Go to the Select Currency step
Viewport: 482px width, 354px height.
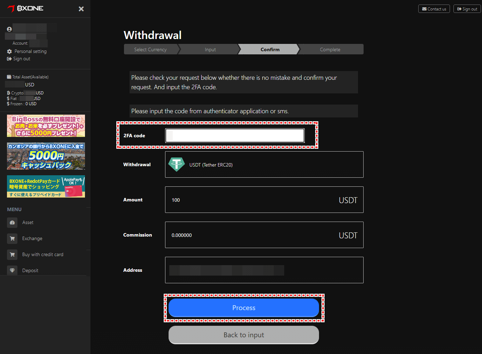pyautogui.click(x=150, y=49)
